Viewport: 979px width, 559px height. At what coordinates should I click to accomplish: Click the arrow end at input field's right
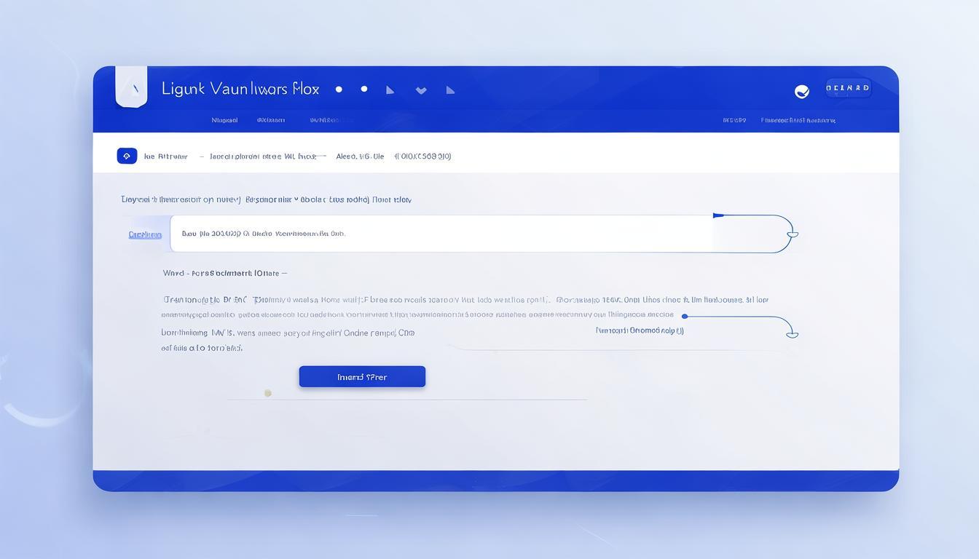[x=793, y=234]
